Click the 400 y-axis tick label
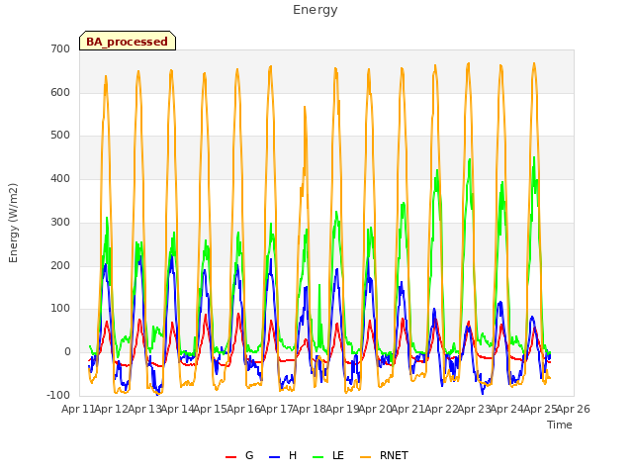This screenshot has width=633, height=475. [x=60, y=178]
